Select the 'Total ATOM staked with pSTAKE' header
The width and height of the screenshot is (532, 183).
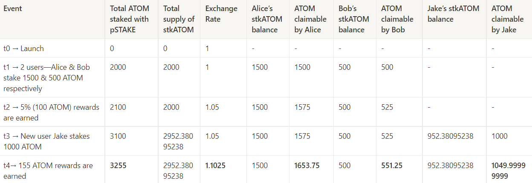[129, 19]
